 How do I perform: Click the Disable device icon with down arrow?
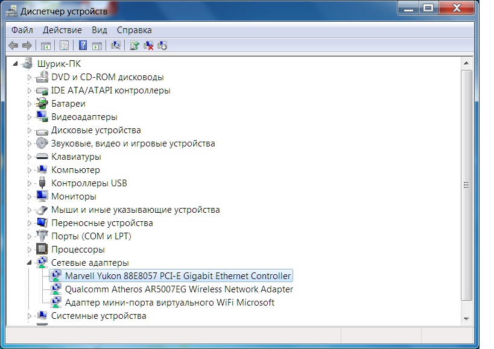[x=162, y=46]
